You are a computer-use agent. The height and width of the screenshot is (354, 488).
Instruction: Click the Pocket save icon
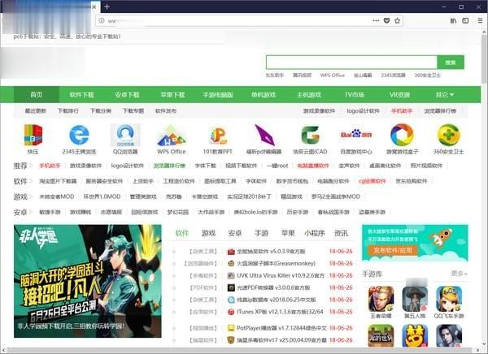pyautogui.click(x=386, y=21)
